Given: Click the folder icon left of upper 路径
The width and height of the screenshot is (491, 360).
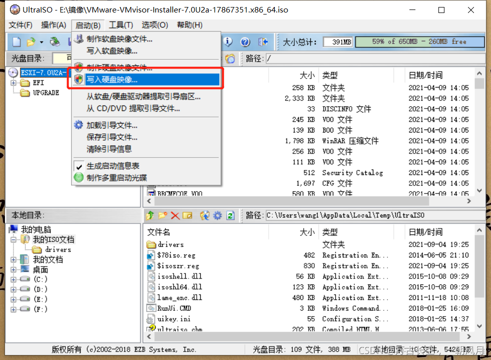Looking at the screenshot, I should pos(230,58).
